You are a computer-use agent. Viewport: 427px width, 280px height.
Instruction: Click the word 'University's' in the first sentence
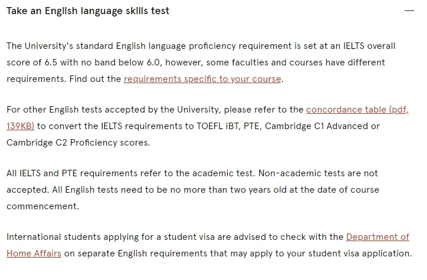pos(49,46)
